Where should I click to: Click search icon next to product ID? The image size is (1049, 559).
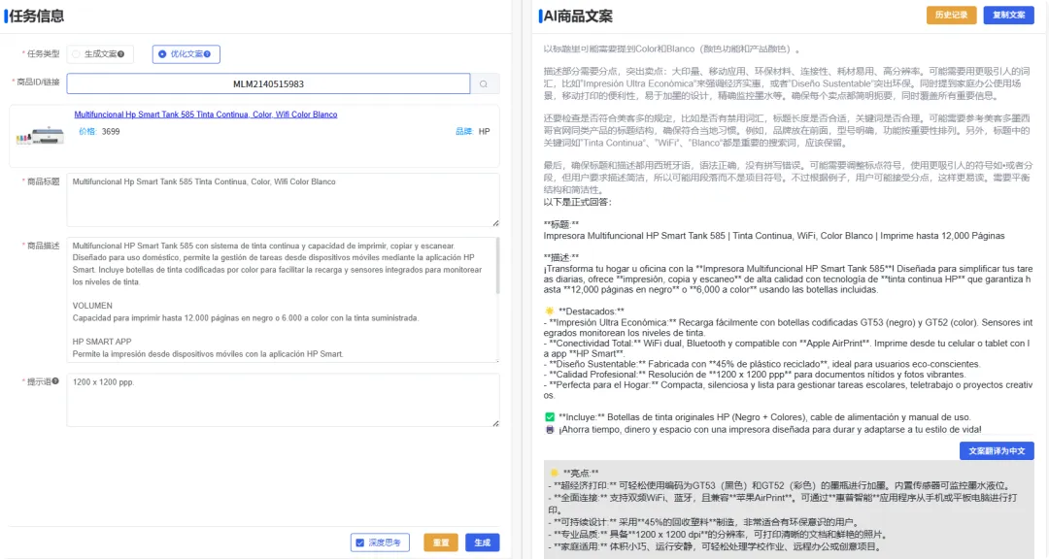point(484,83)
